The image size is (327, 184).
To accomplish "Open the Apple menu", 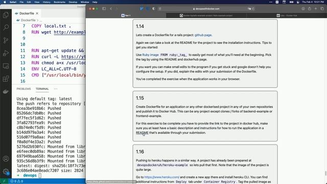I will click(x=5, y=2).
